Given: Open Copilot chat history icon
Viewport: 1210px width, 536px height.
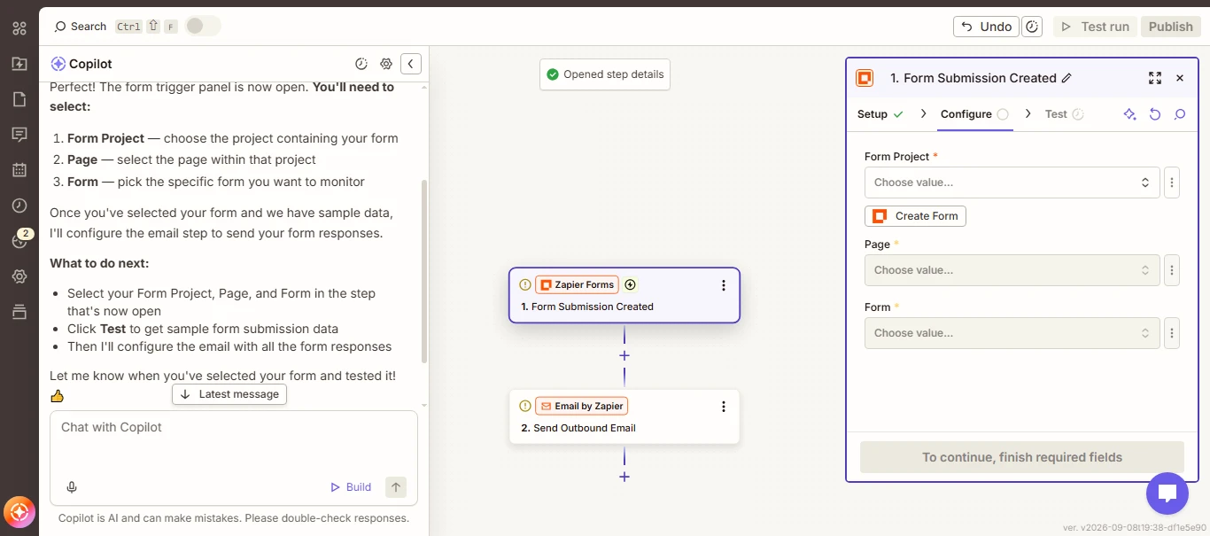Looking at the screenshot, I should tap(361, 64).
